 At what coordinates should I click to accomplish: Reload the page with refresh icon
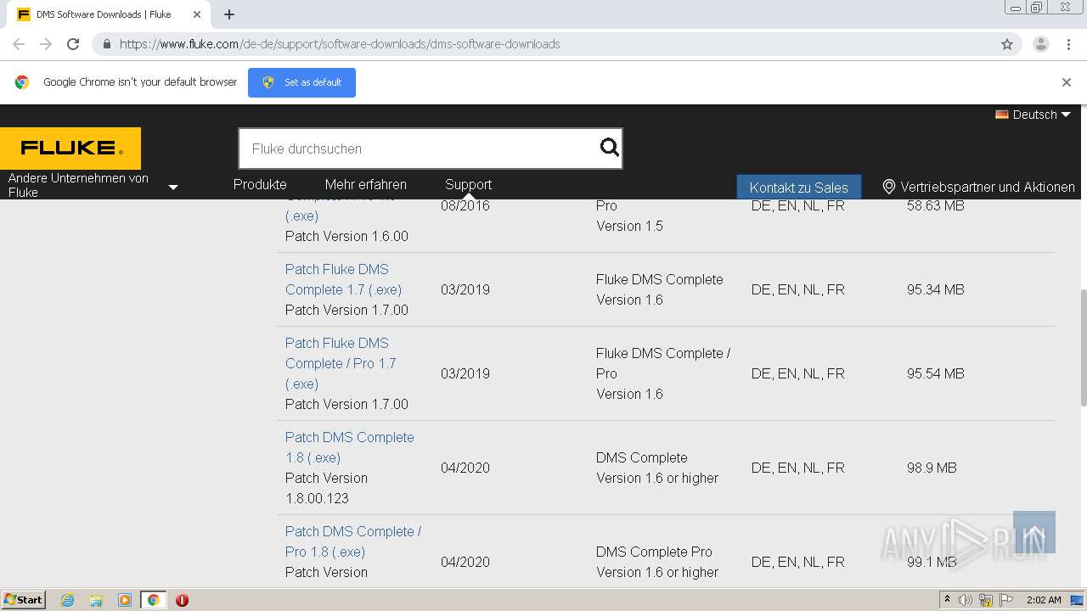[73, 44]
